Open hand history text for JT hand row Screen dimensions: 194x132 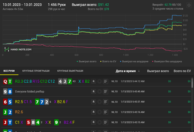pos(106,122)
